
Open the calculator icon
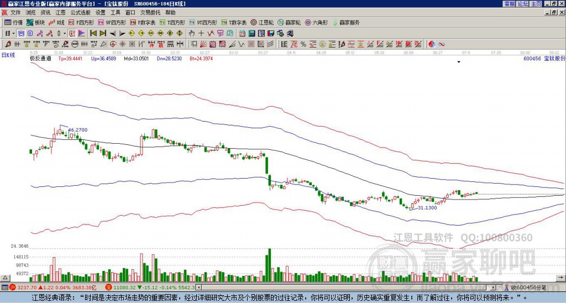coord(252,33)
